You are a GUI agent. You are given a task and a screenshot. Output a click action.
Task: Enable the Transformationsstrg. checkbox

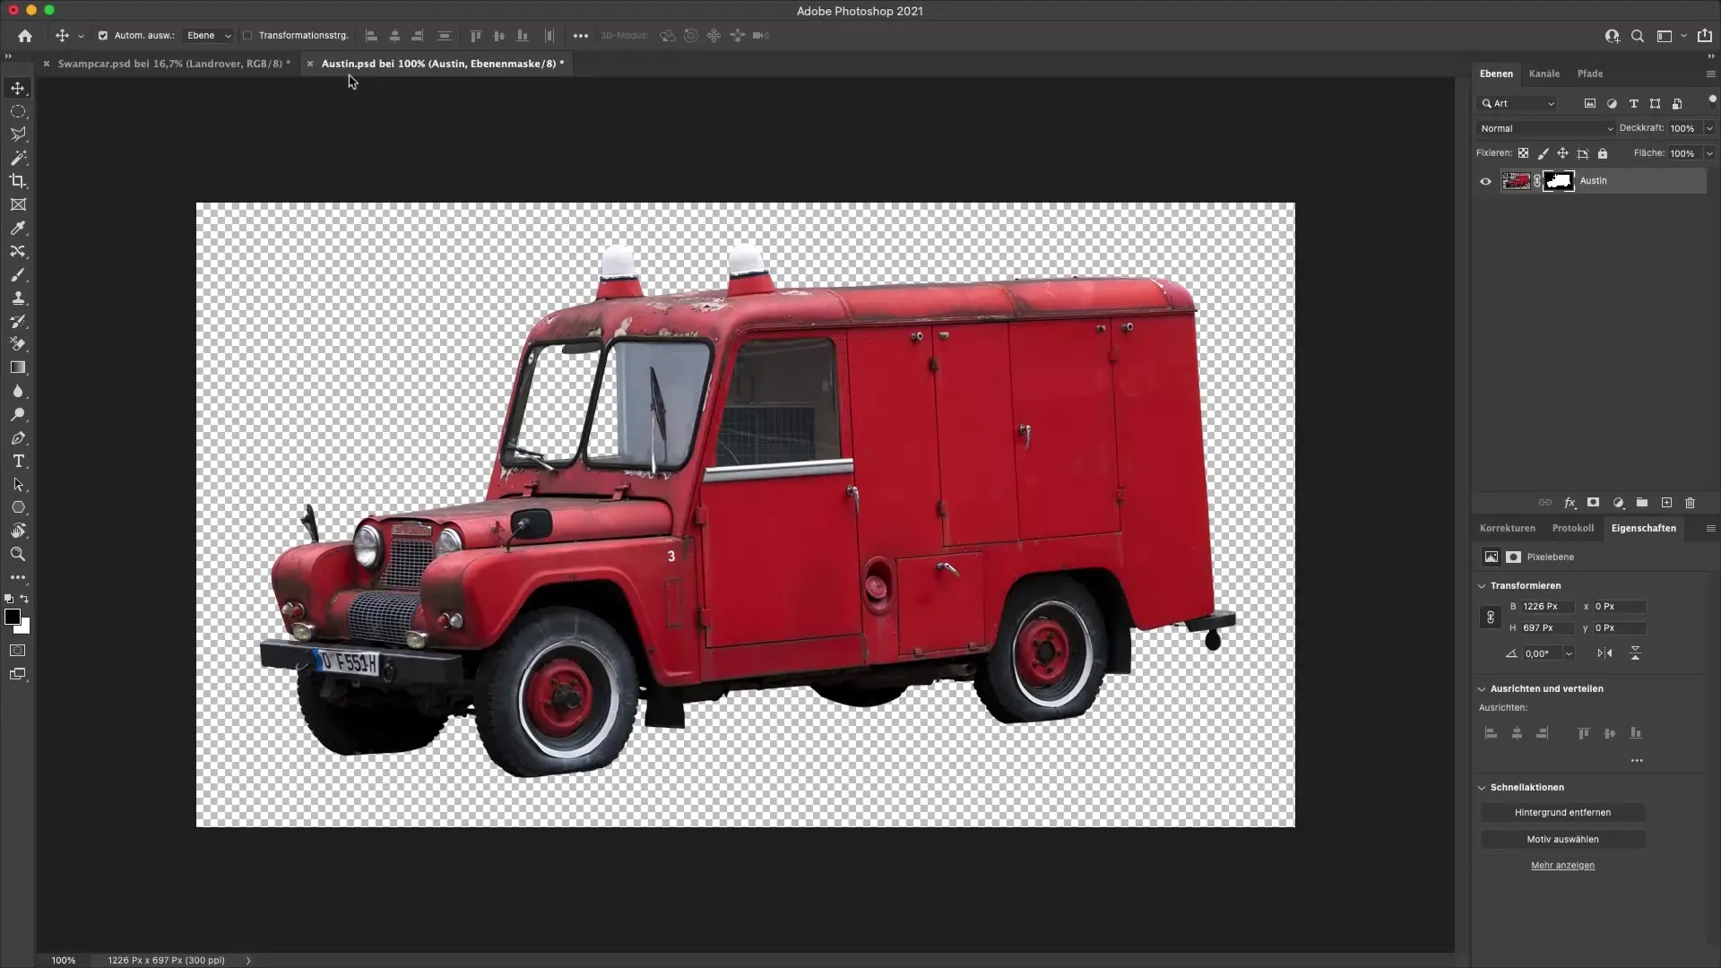click(x=247, y=36)
